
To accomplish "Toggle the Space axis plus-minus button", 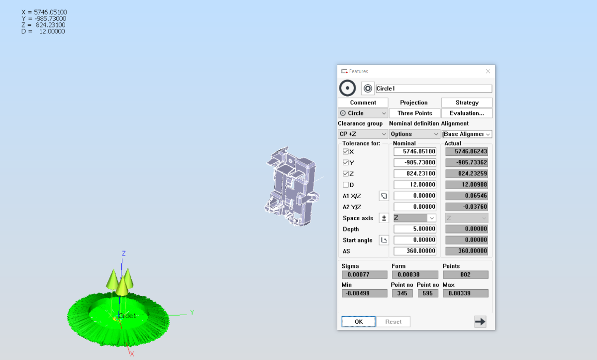I will tap(384, 218).
